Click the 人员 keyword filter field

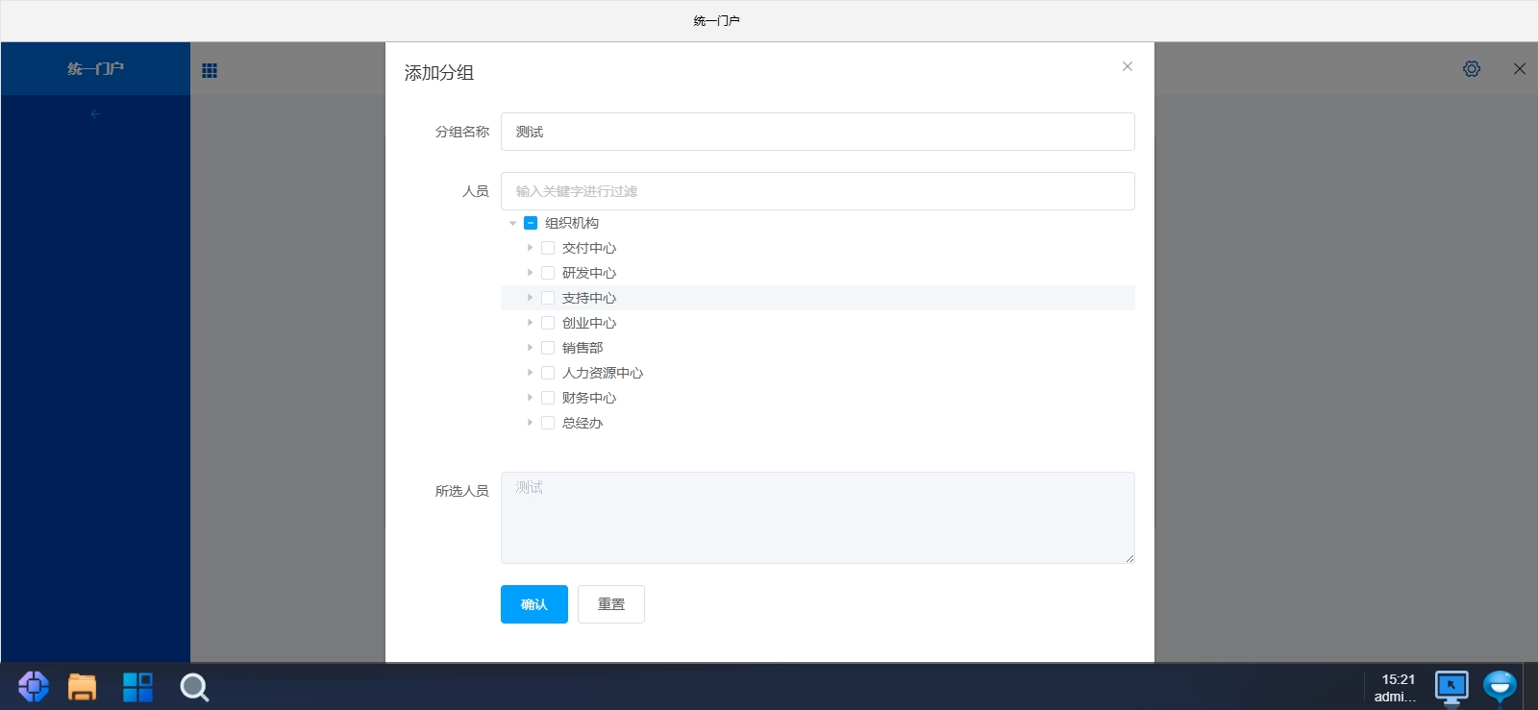pos(818,191)
